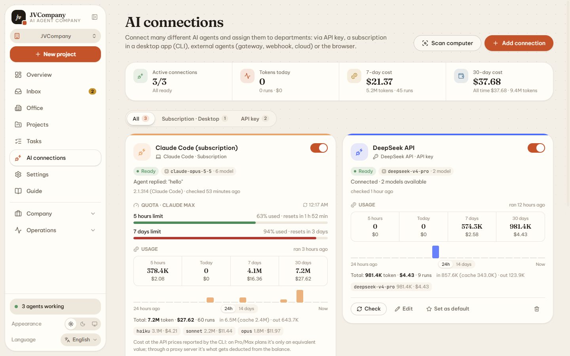Filter by Subscription · Desktop tab
The width and height of the screenshot is (570, 356).
pos(194,119)
